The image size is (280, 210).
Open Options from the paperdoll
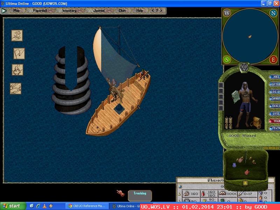point(275,84)
